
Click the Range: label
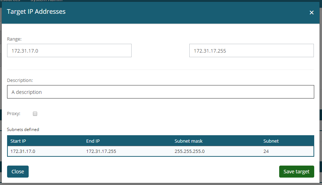[x=15, y=38]
